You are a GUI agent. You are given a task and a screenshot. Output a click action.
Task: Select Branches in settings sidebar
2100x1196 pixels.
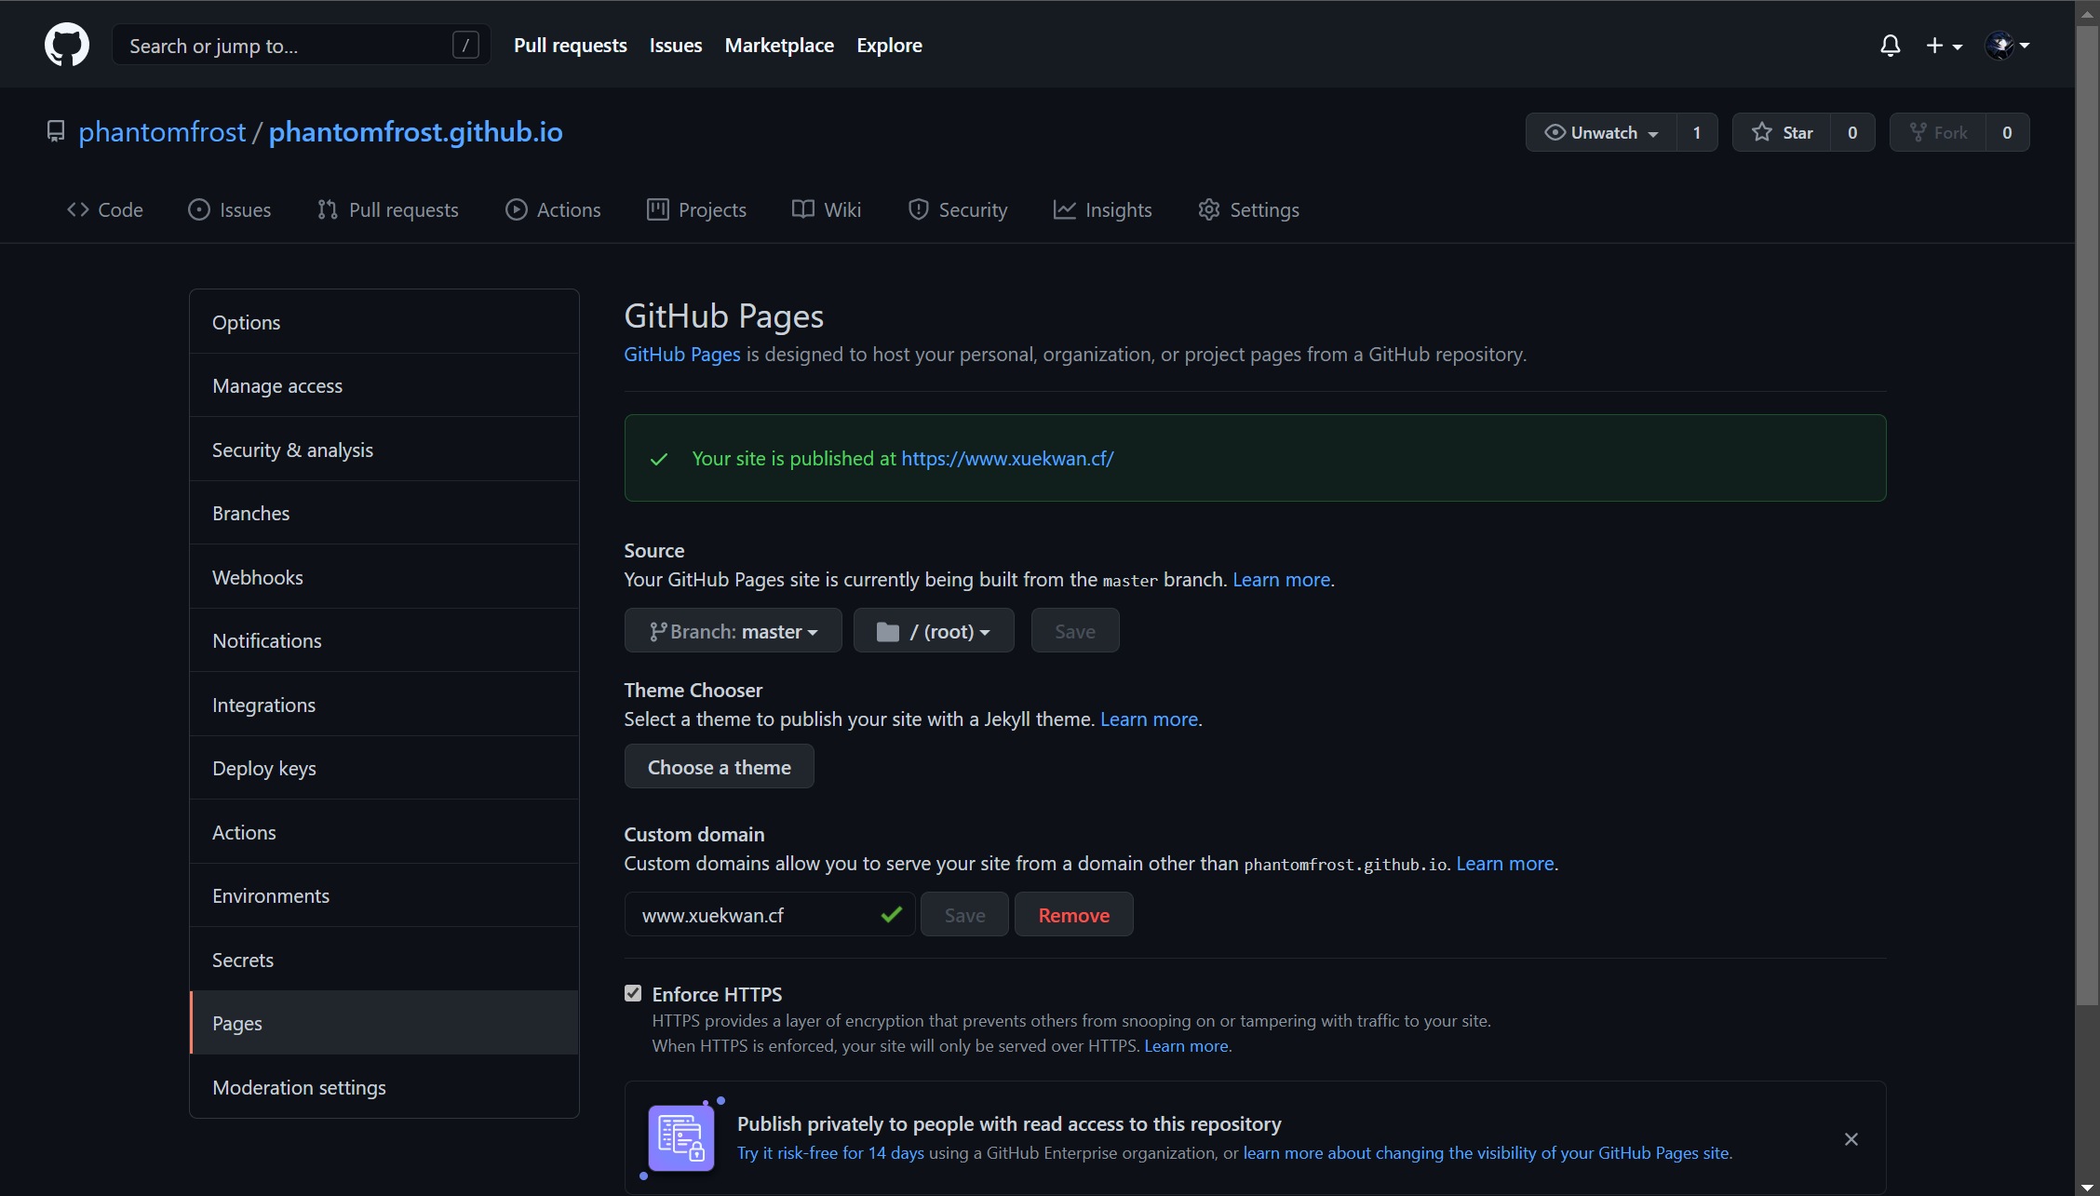point(384,513)
